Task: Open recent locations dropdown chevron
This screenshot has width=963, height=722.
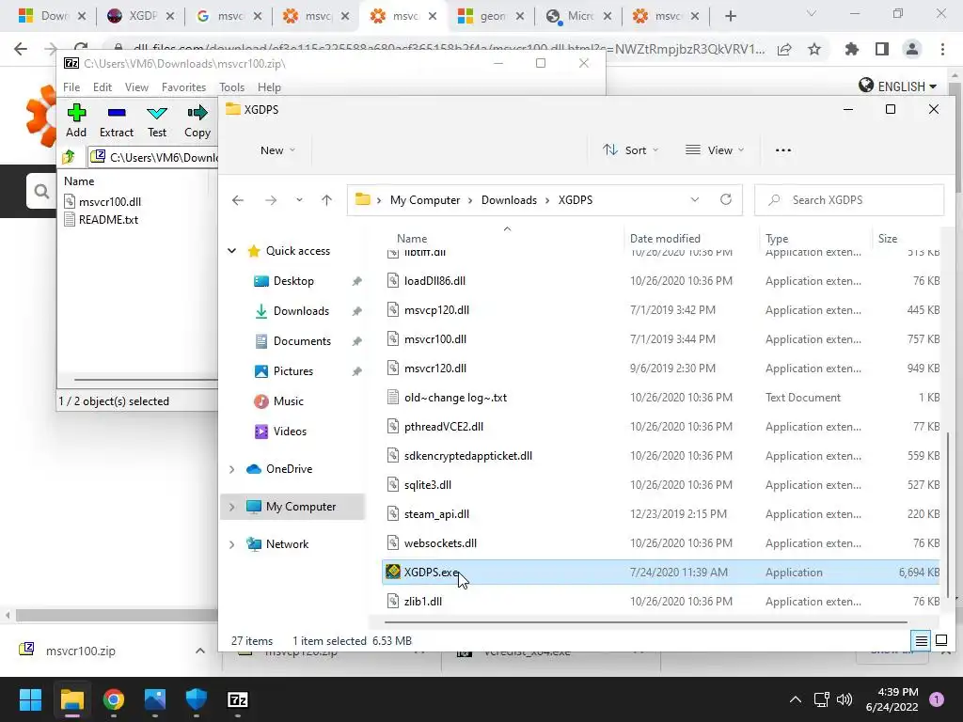Action: point(299,200)
